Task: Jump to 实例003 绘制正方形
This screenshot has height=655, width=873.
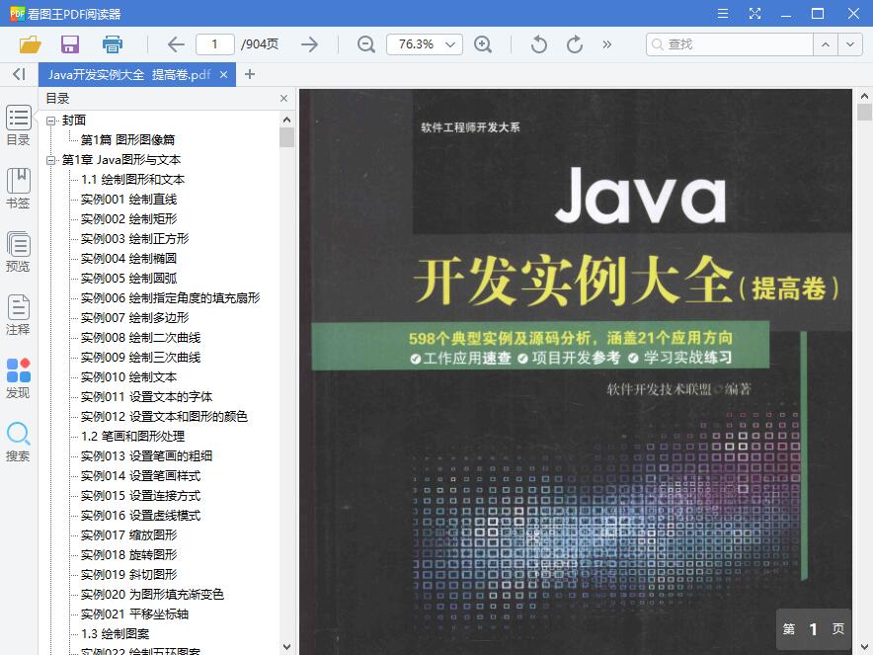Action: (134, 239)
